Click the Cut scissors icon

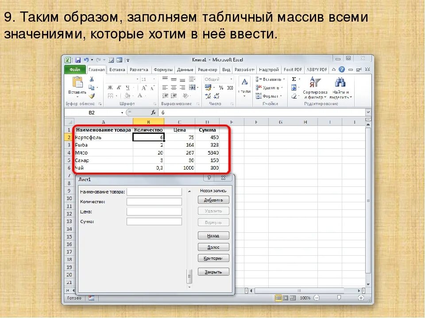click(x=92, y=79)
